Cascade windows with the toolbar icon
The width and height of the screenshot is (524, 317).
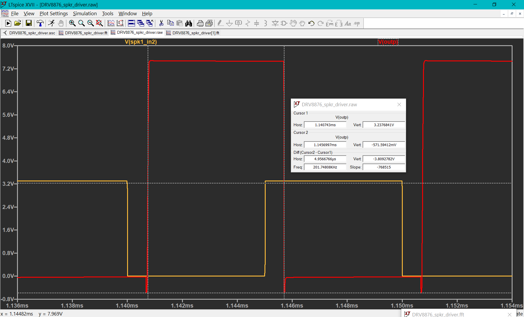pos(141,23)
